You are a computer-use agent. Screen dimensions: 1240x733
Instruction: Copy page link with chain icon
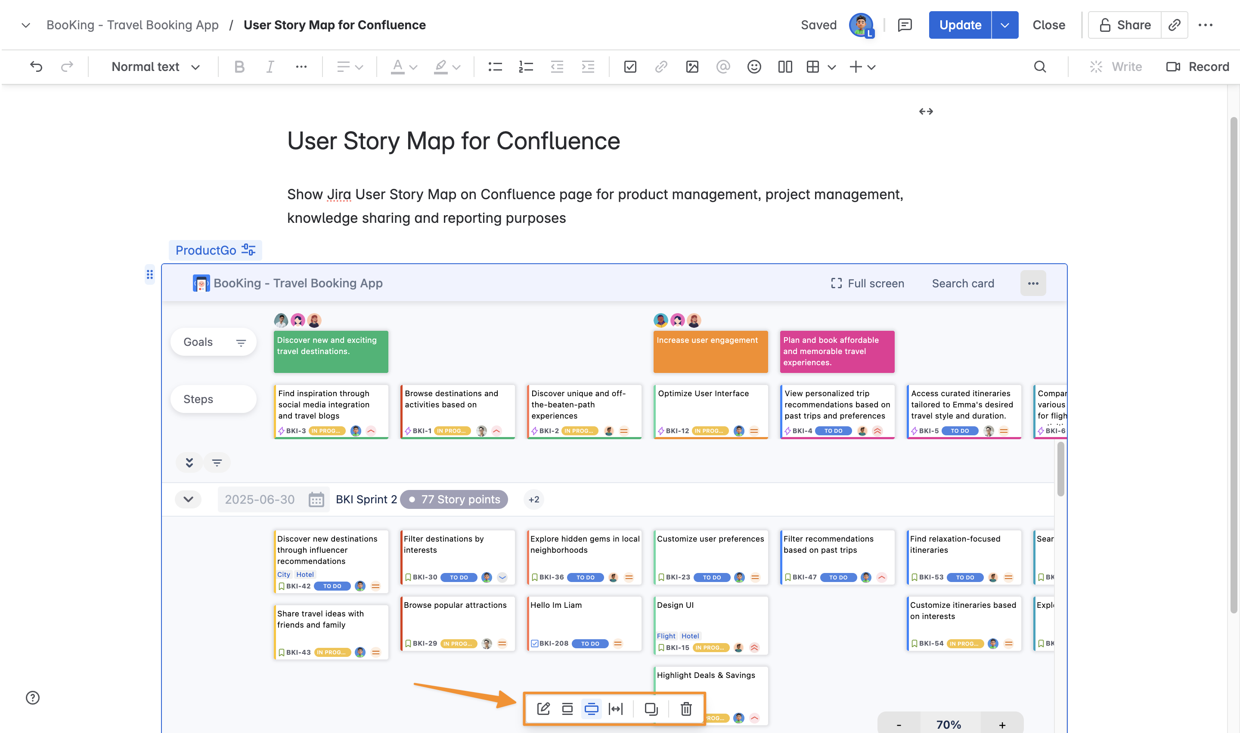click(1174, 25)
